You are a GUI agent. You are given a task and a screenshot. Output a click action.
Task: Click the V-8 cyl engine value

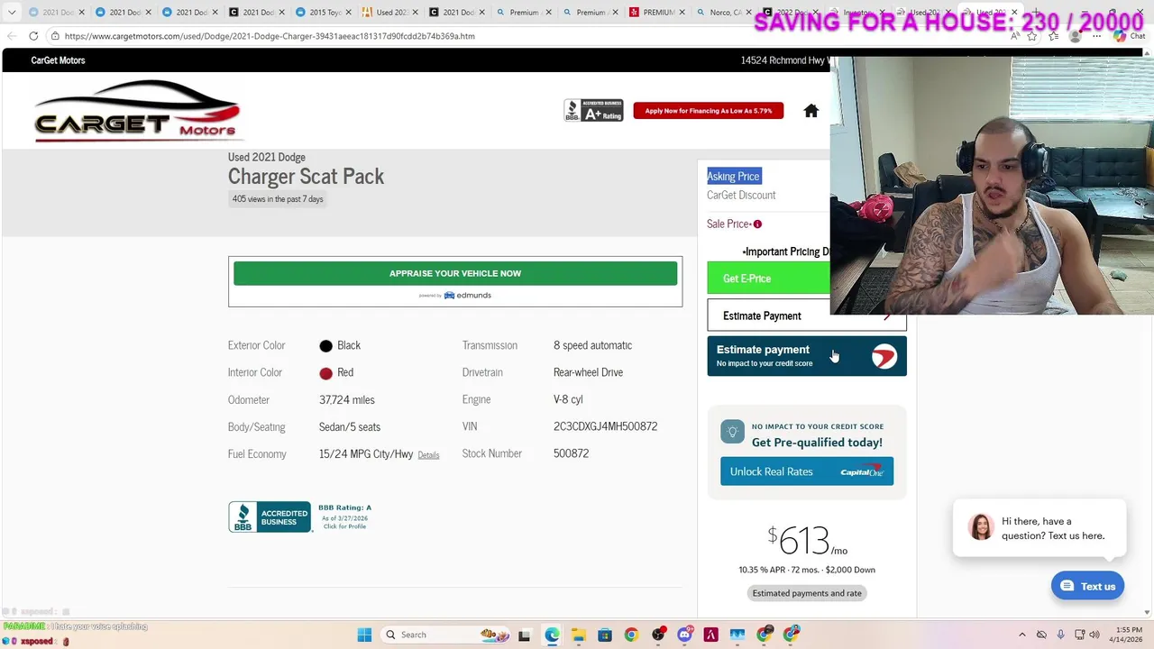click(x=568, y=399)
